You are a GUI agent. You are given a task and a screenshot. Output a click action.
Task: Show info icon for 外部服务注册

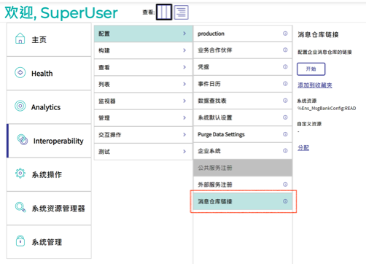285,185
